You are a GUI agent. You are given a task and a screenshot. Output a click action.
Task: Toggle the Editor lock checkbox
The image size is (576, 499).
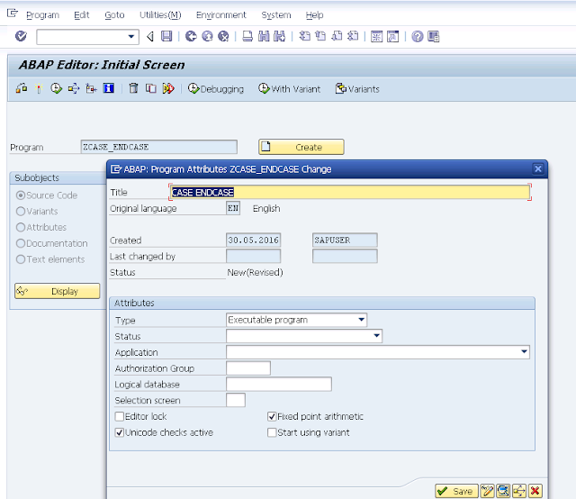click(x=120, y=417)
